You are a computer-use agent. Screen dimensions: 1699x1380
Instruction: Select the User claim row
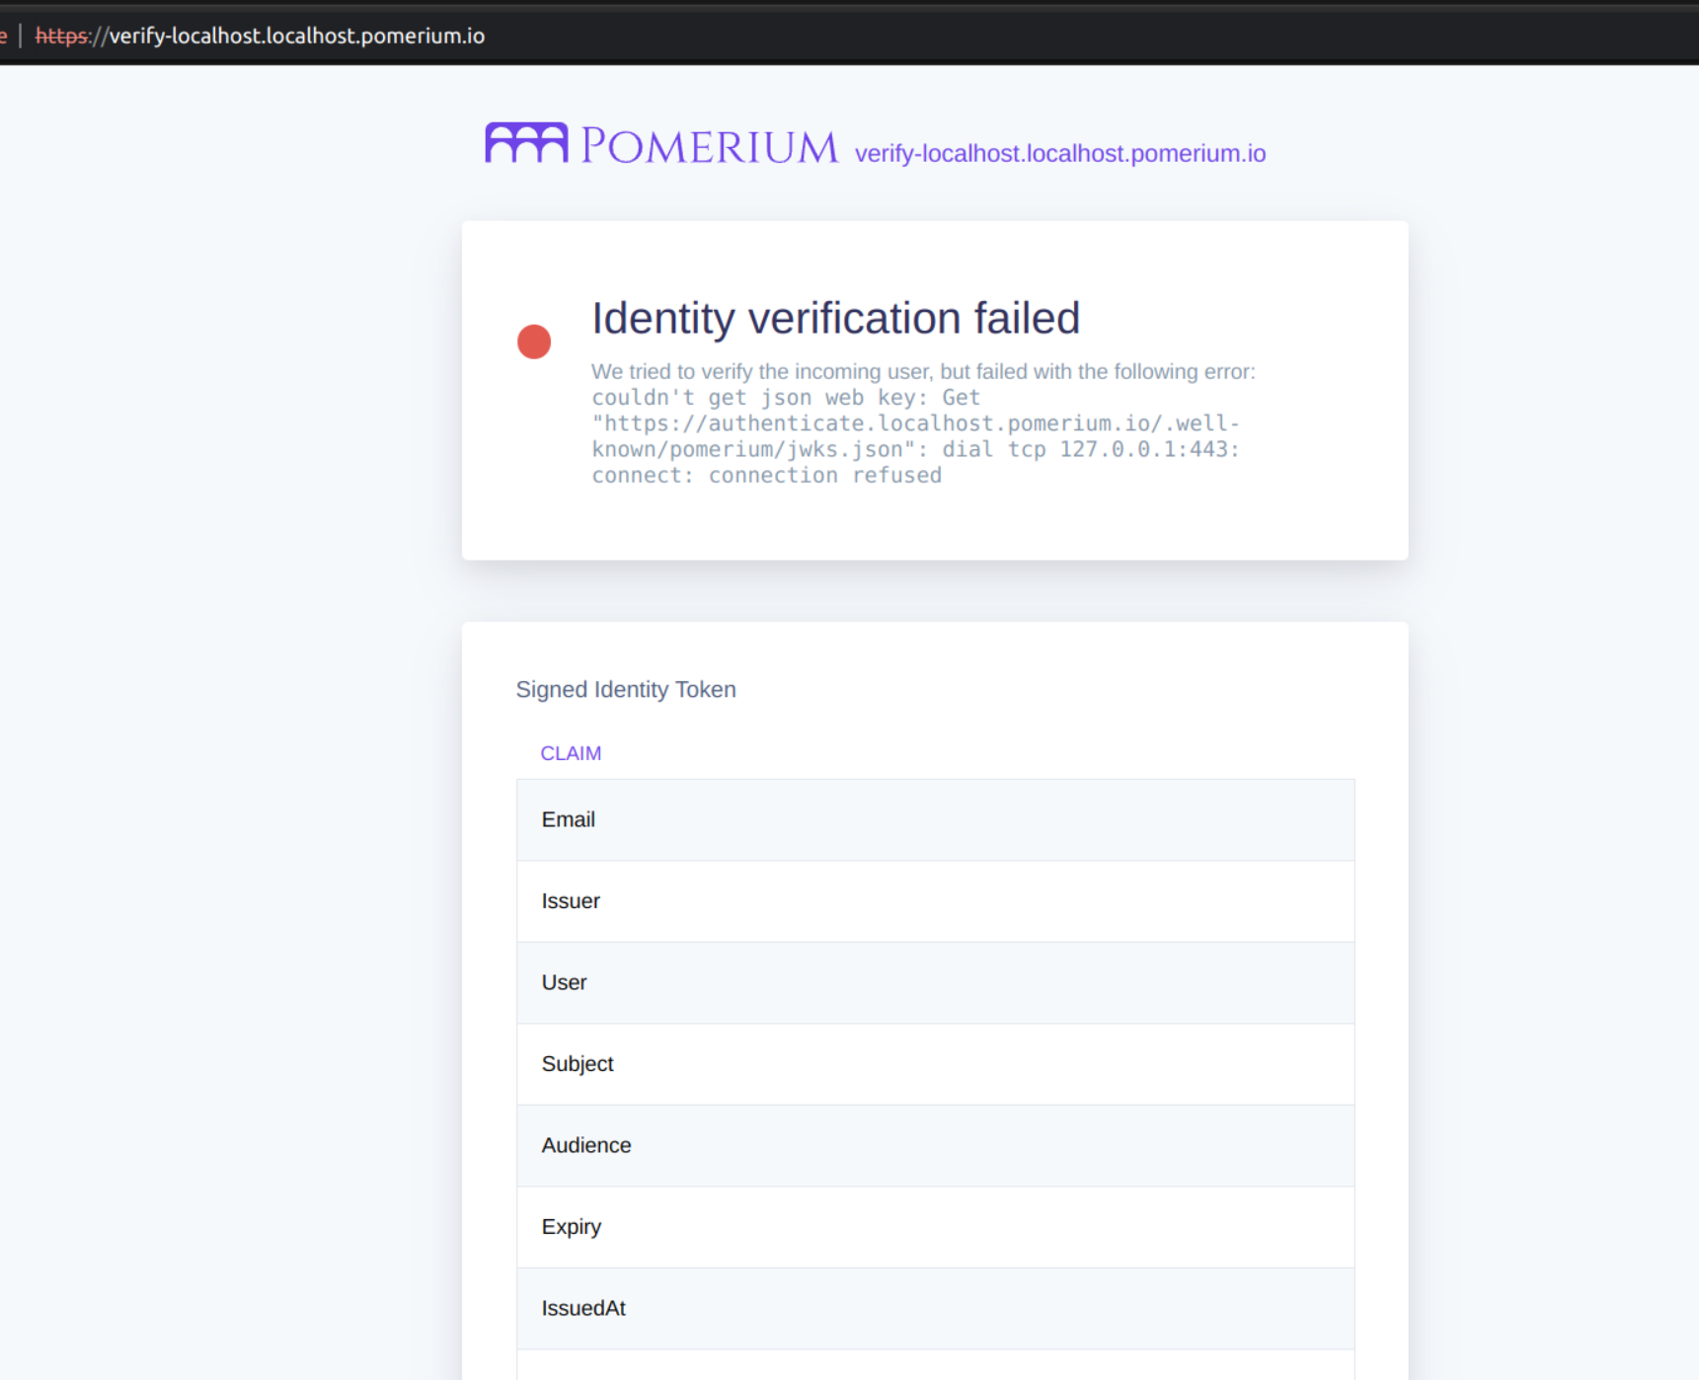pos(934,982)
